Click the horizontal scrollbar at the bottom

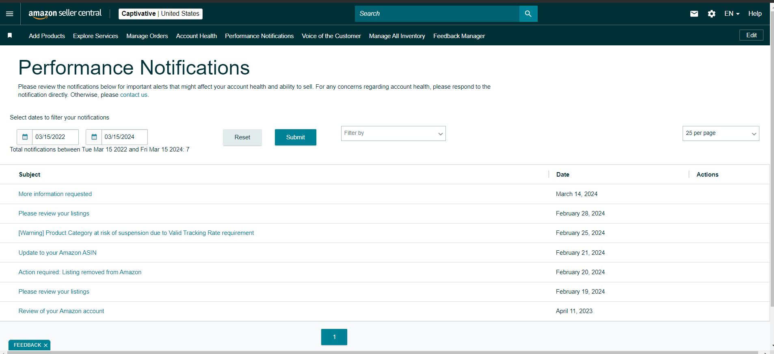[x=383, y=352]
